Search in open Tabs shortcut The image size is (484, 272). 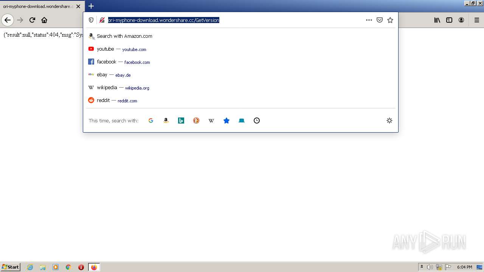pos(242,121)
